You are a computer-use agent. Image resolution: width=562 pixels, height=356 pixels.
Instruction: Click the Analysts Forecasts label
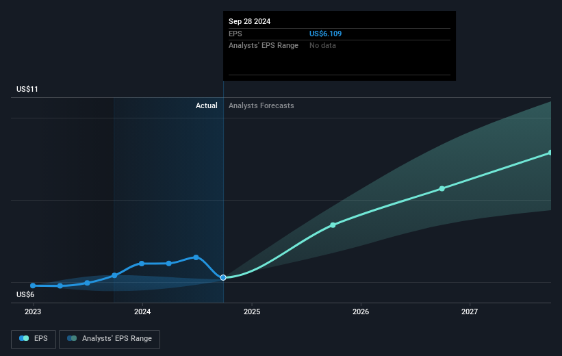coord(261,105)
